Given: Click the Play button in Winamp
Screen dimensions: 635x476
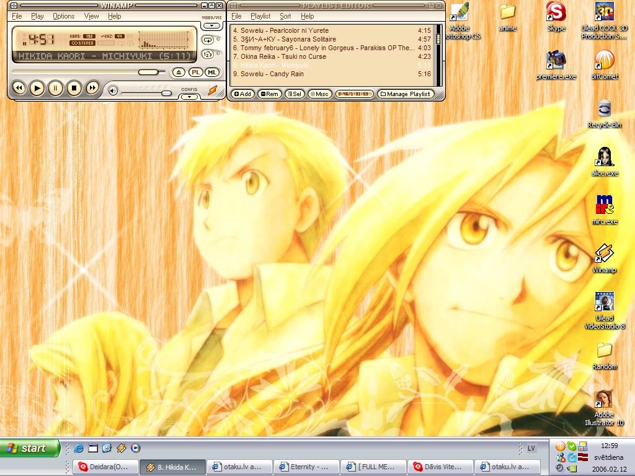Looking at the screenshot, I should point(37,88).
